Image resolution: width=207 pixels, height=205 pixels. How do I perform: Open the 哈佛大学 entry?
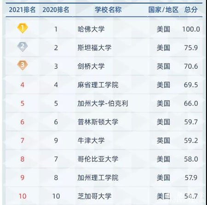point(91,29)
